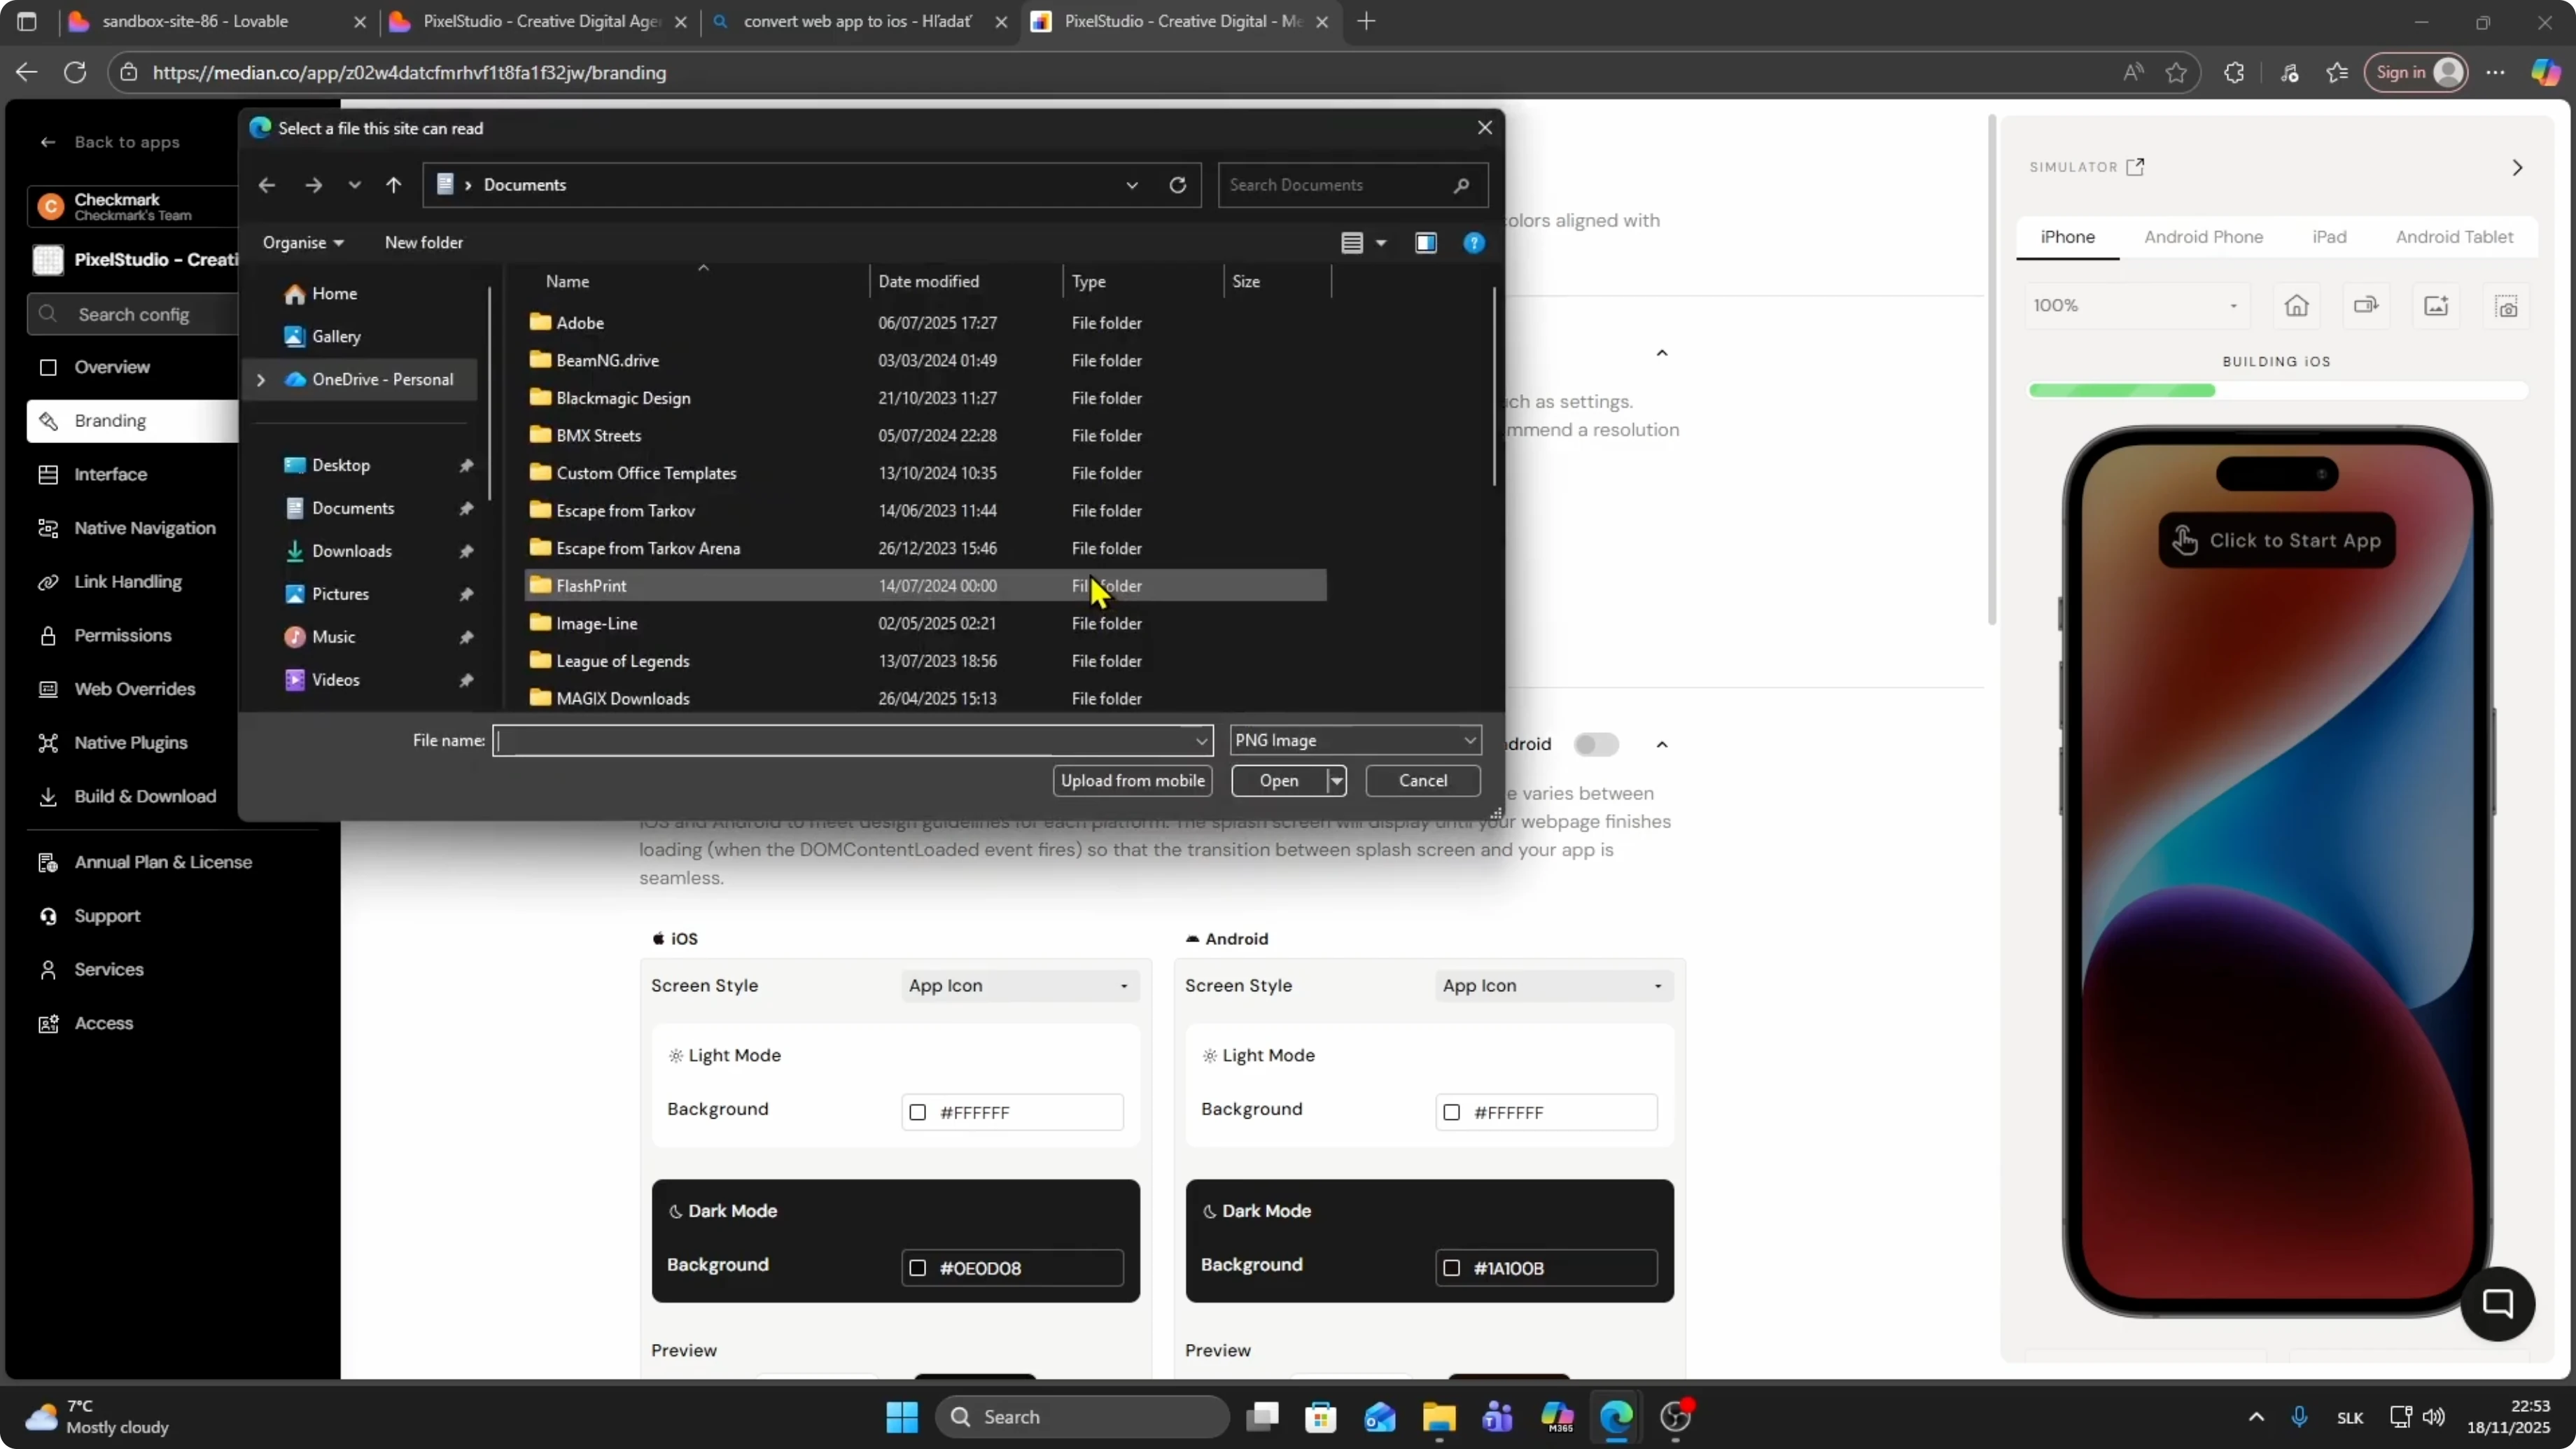Sort file list by Date modified column
Image resolution: width=2576 pixels, height=1449 pixels.
(928, 282)
